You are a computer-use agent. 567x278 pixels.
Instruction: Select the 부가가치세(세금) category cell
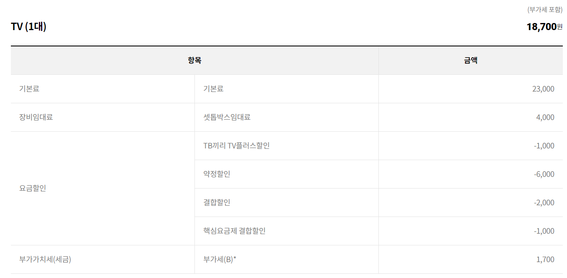(45, 260)
